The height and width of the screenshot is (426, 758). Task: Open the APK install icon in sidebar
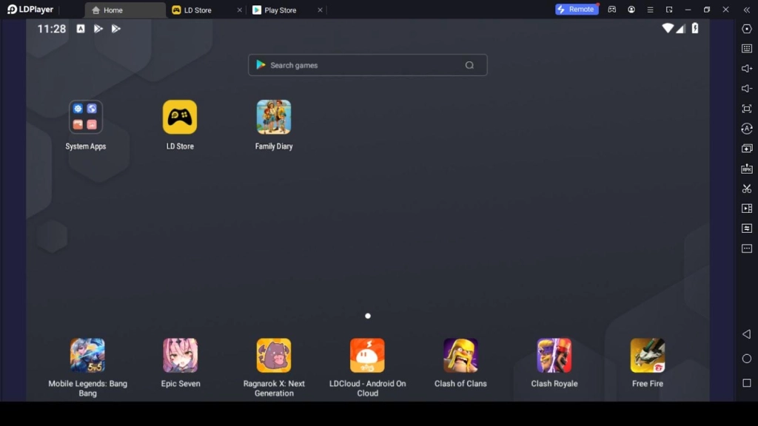pyautogui.click(x=747, y=169)
